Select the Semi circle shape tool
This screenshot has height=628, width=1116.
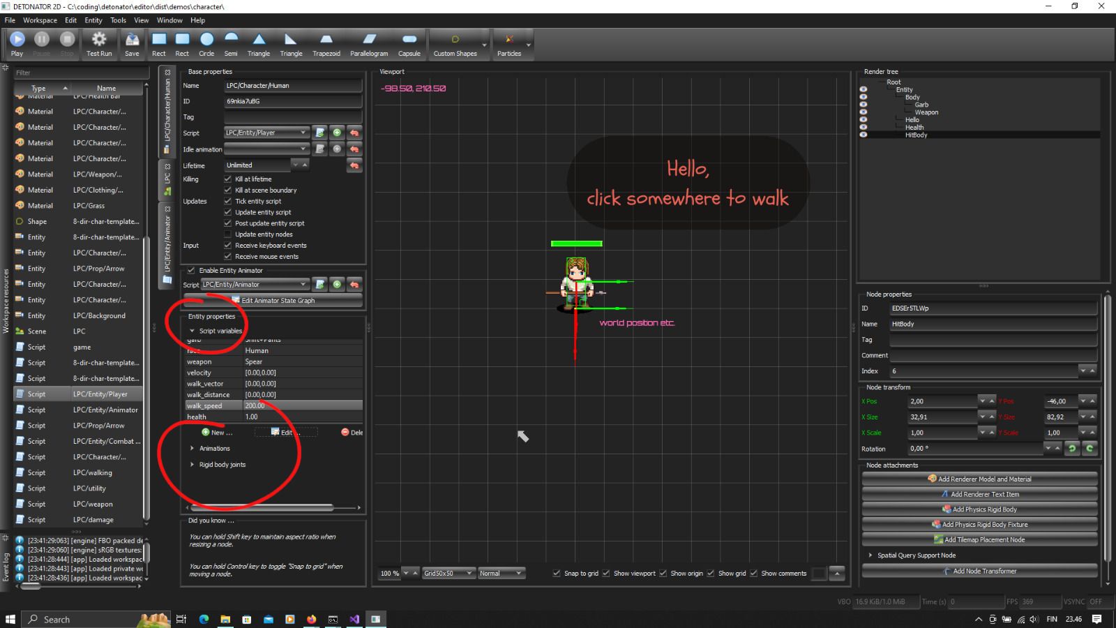pyautogui.click(x=231, y=43)
